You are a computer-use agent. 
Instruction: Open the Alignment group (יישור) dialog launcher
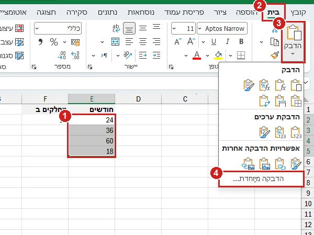(90, 67)
